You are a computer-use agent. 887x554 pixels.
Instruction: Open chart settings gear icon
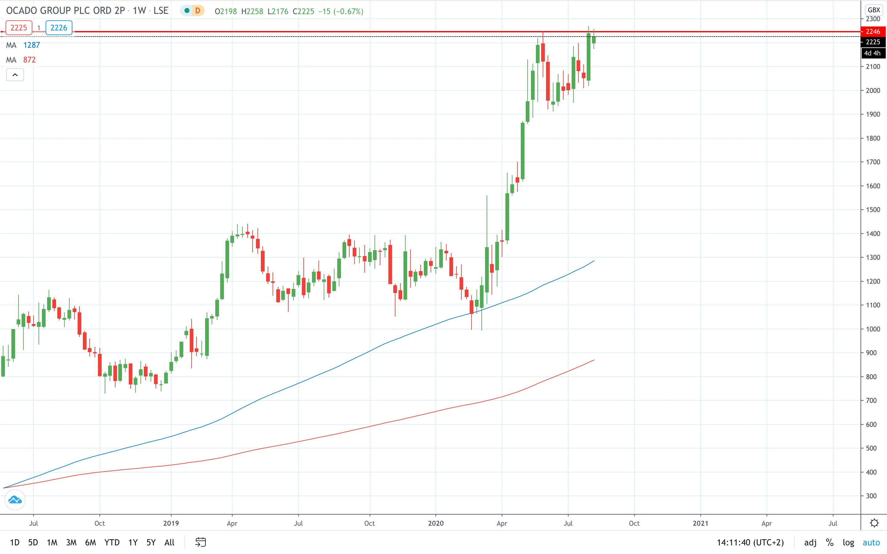[874, 523]
